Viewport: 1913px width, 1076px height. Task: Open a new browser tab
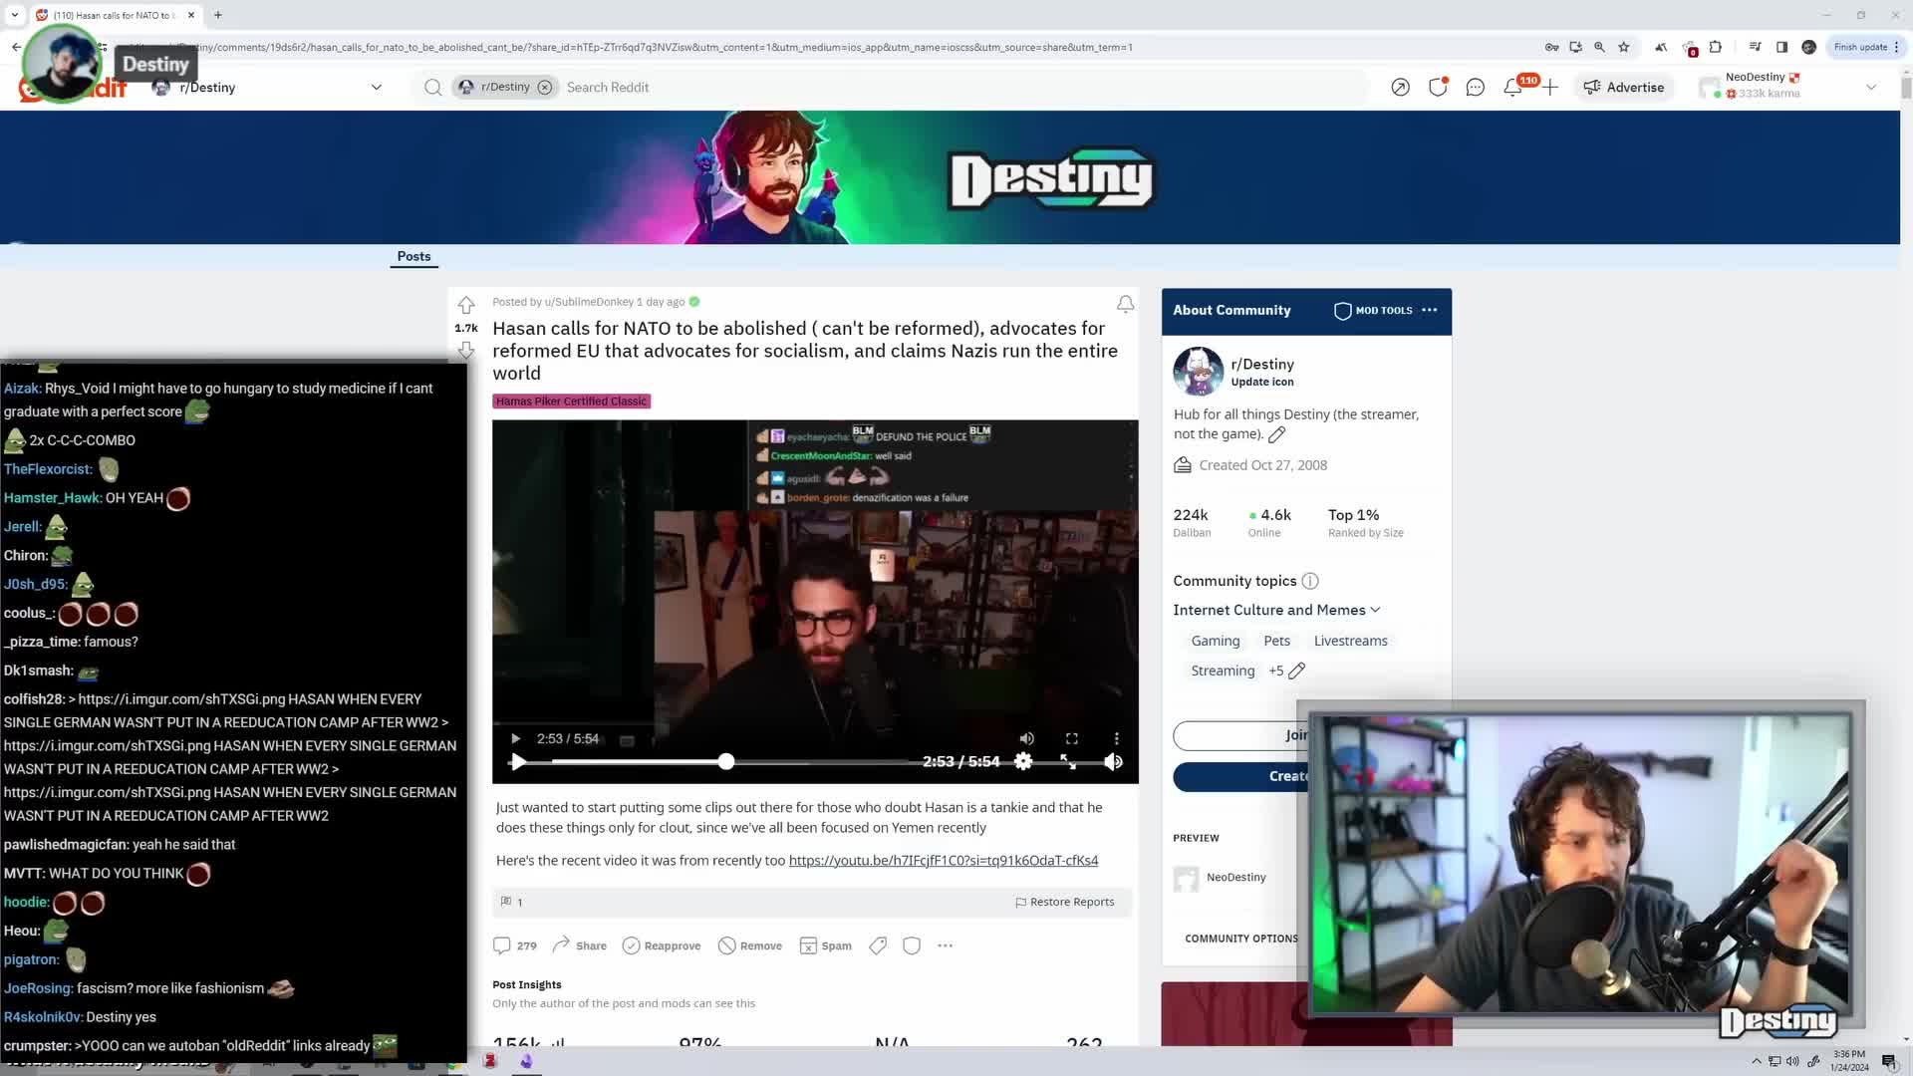click(x=218, y=15)
